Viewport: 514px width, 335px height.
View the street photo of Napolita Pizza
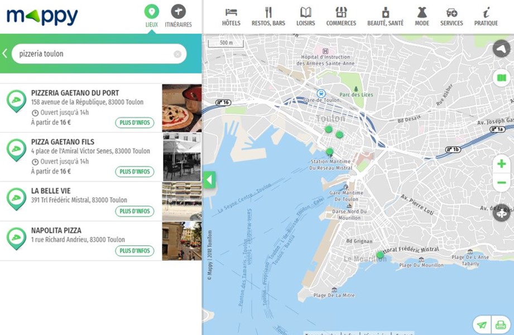[x=182, y=241]
